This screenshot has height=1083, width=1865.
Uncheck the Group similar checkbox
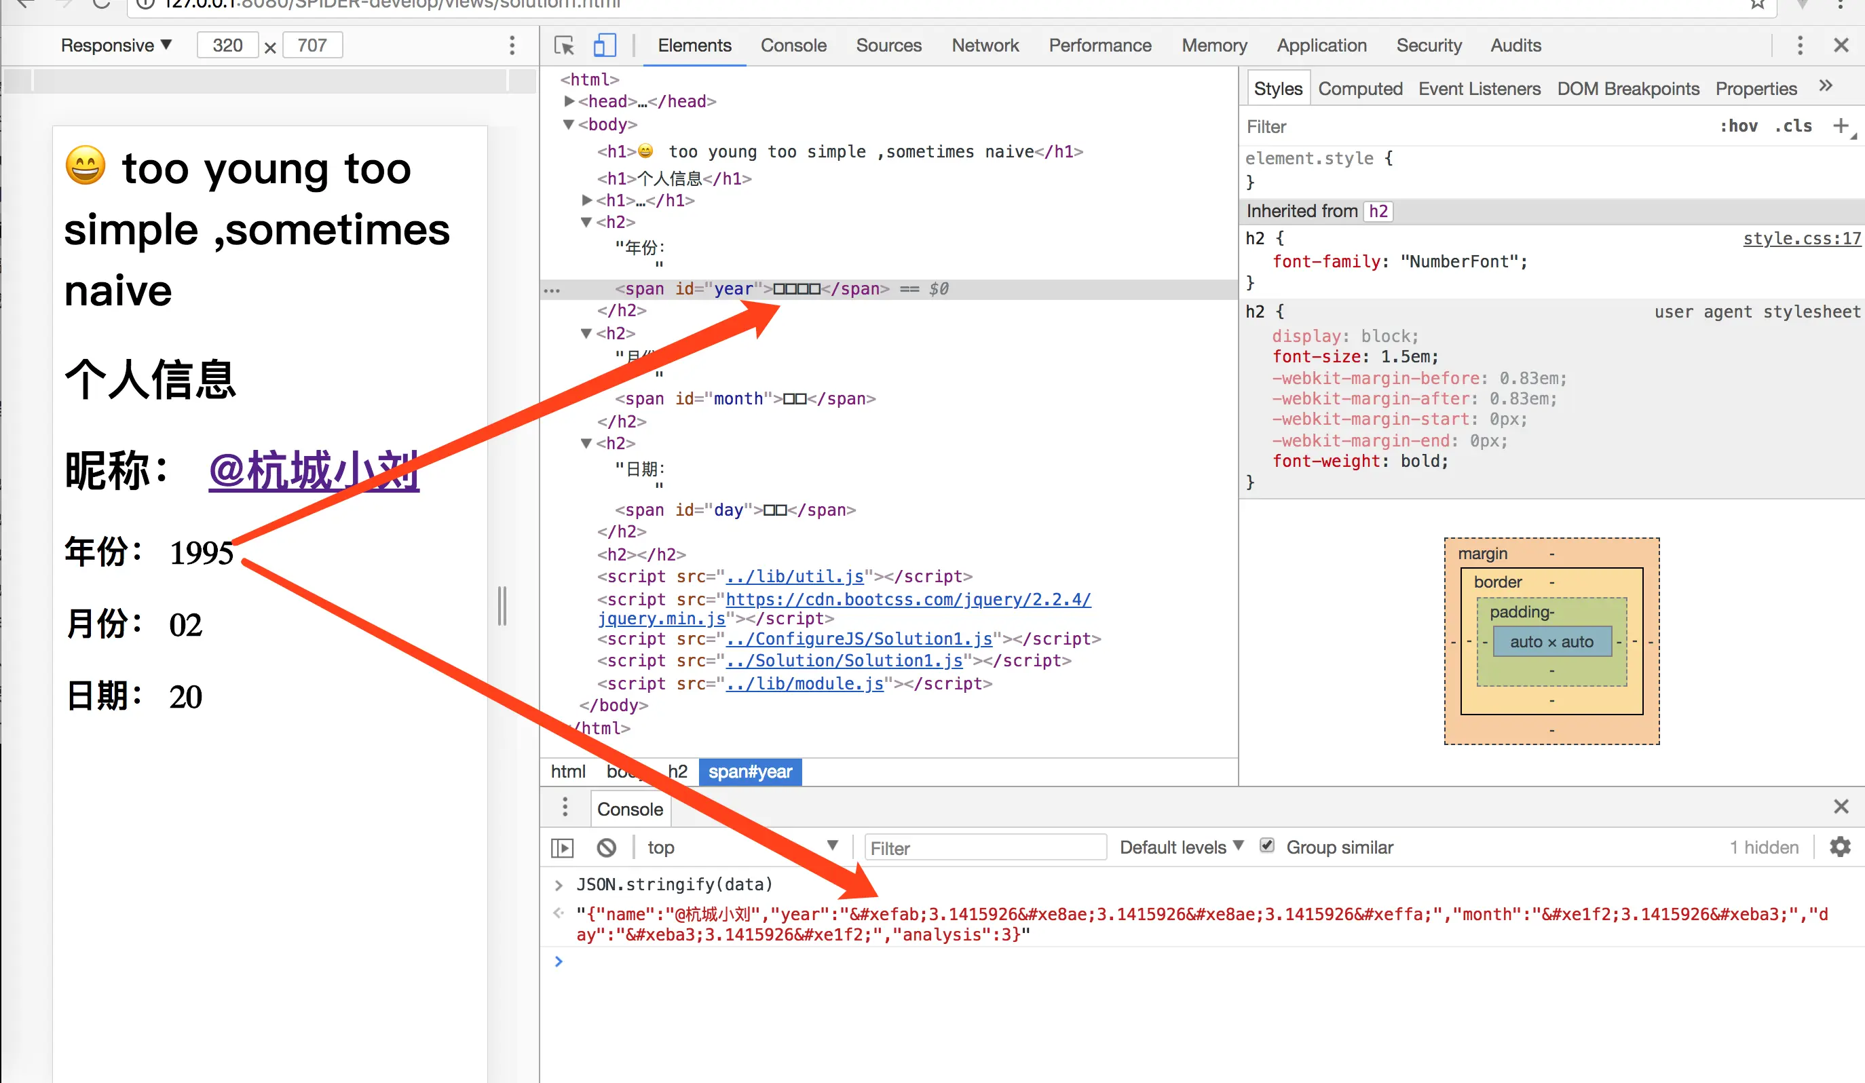pos(1267,845)
